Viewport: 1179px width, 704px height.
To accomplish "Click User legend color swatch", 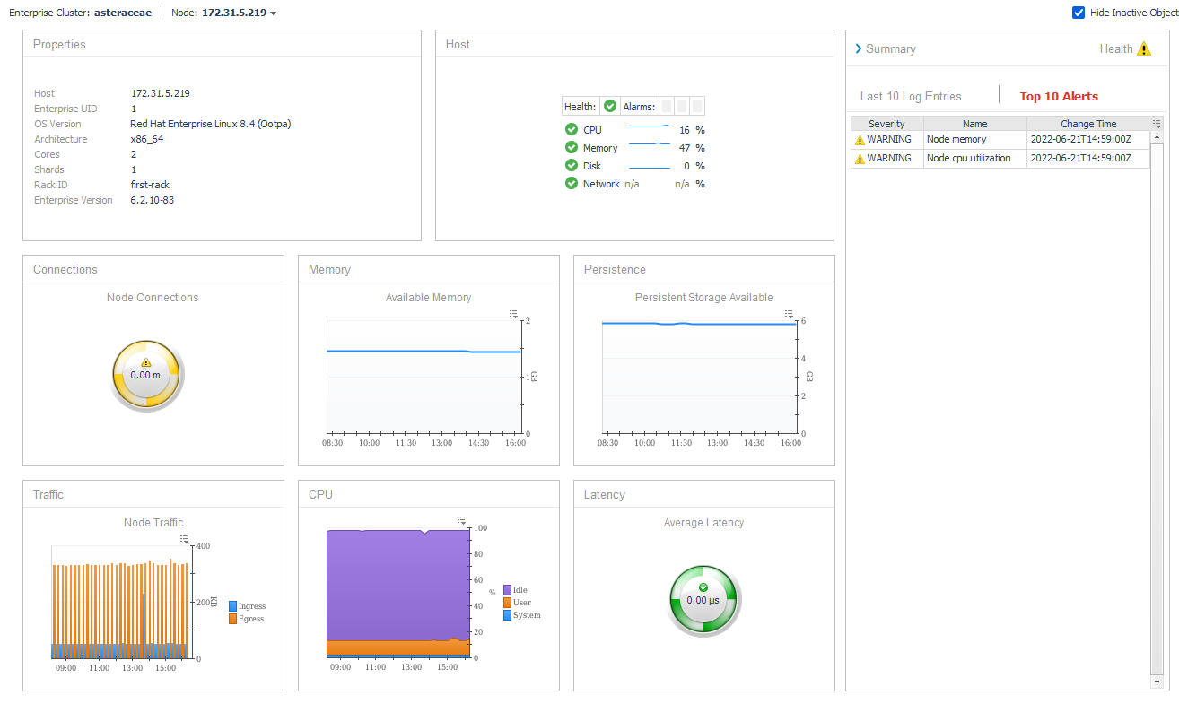I will (508, 603).
